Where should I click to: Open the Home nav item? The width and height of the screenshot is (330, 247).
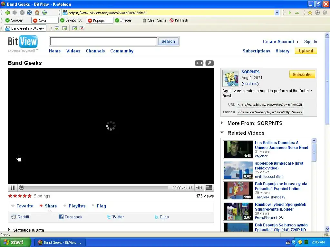click(55, 51)
